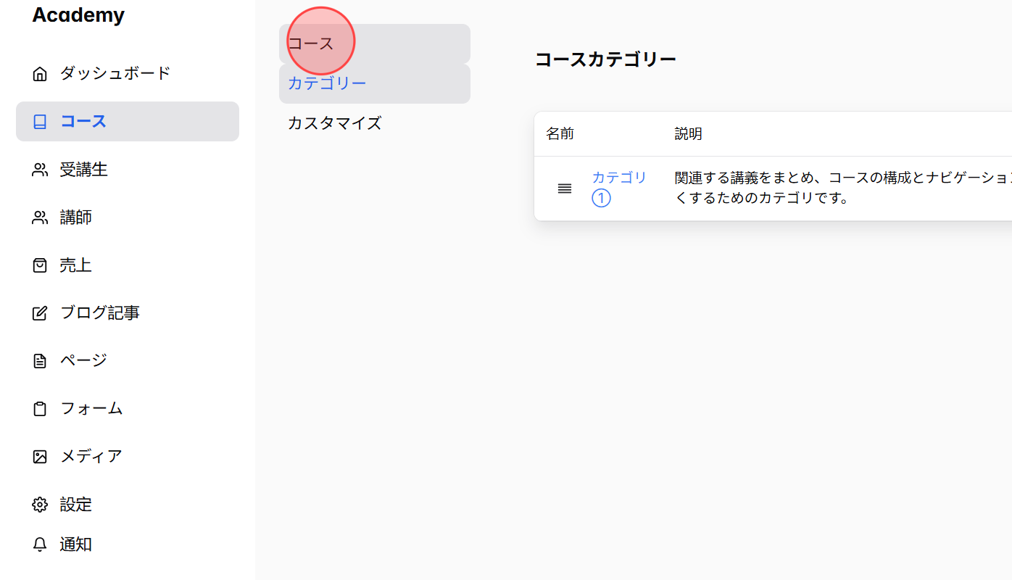
Task: Open the カスタマイズ menu item
Action: click(x=334, y=123)
